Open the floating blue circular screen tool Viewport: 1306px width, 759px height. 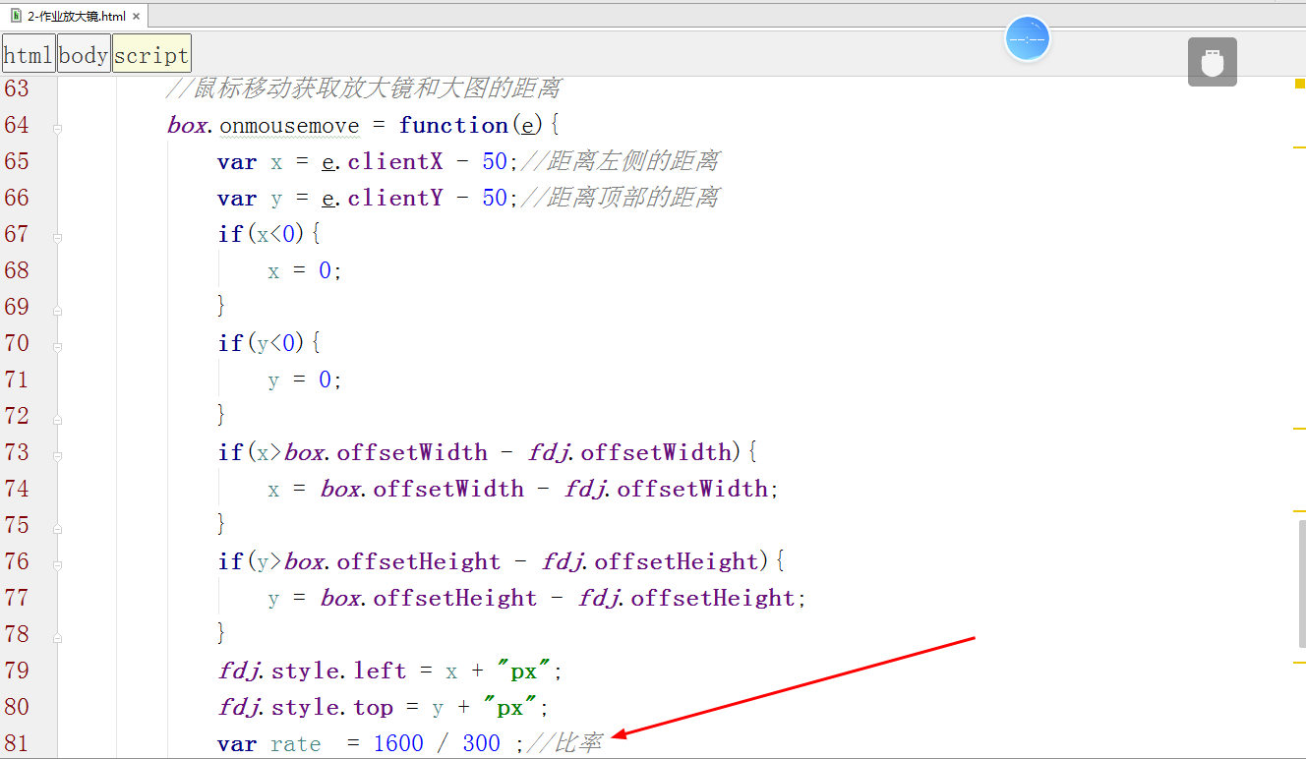(1027, 39)
